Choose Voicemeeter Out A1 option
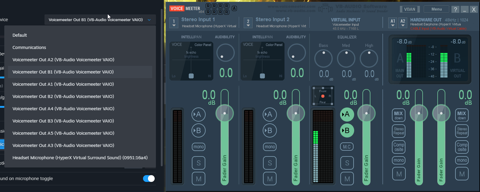The width and height of the screenshot is (480, 192). click(x=80, y=84)
